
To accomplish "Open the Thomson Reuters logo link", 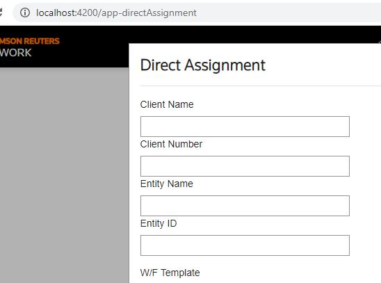I will (30, 41).
